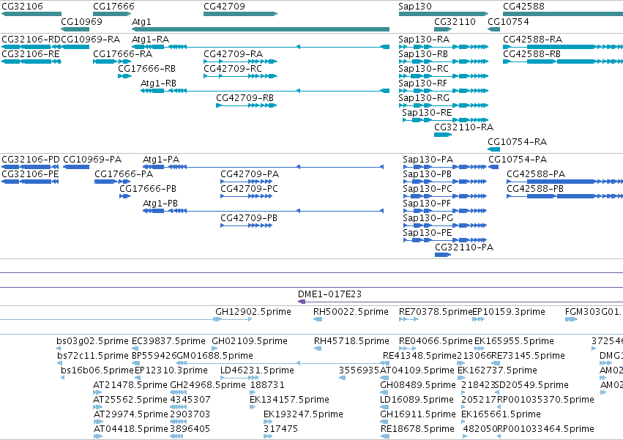Select the CG42588-RB transcript label
This screenshot has width=623, height=440.
(x=532, y=53)
